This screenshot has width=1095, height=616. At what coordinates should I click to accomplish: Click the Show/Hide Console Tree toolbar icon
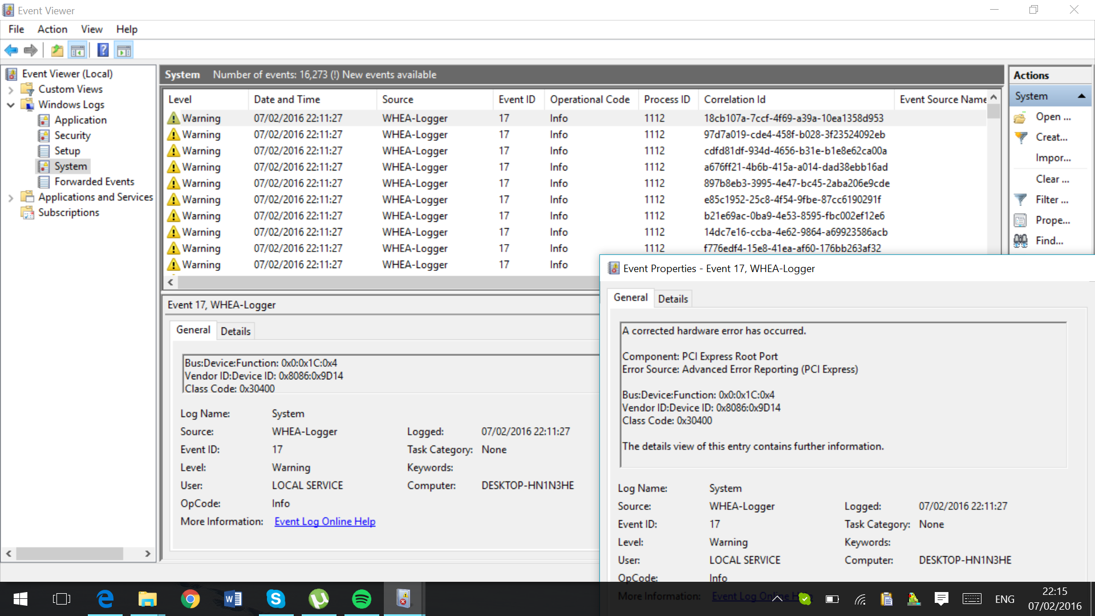pos(78,51)
